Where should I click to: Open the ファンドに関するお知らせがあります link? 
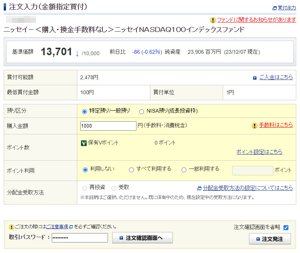pyautogui.click(x=256, y=20)
